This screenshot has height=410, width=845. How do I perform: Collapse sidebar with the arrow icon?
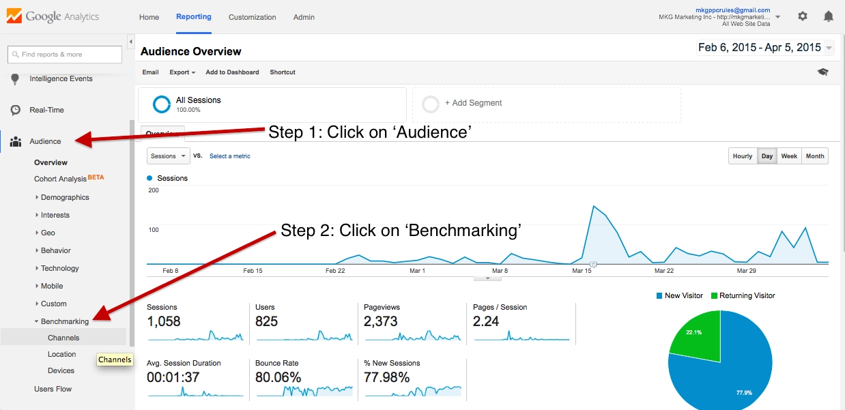click(x=130, y=42)
